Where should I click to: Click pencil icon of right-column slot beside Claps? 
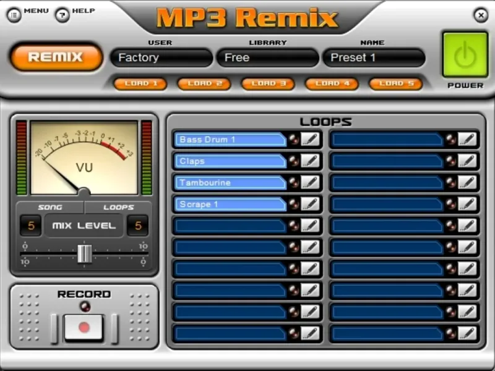coord(467,161)
